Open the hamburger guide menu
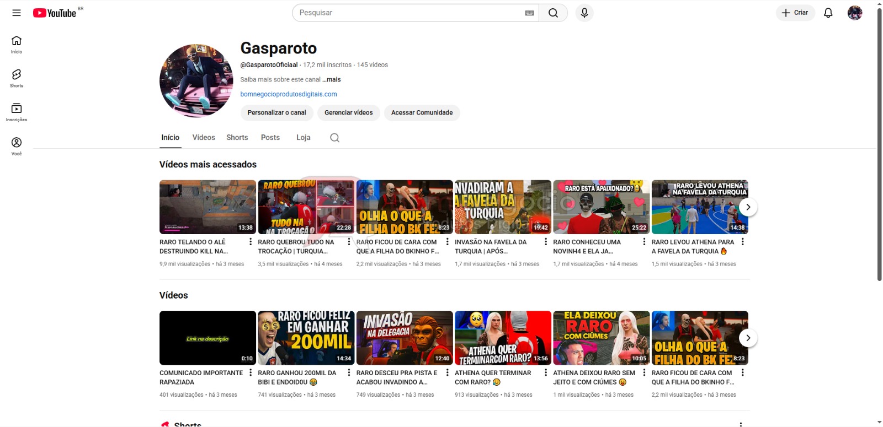 pos(17,13)
